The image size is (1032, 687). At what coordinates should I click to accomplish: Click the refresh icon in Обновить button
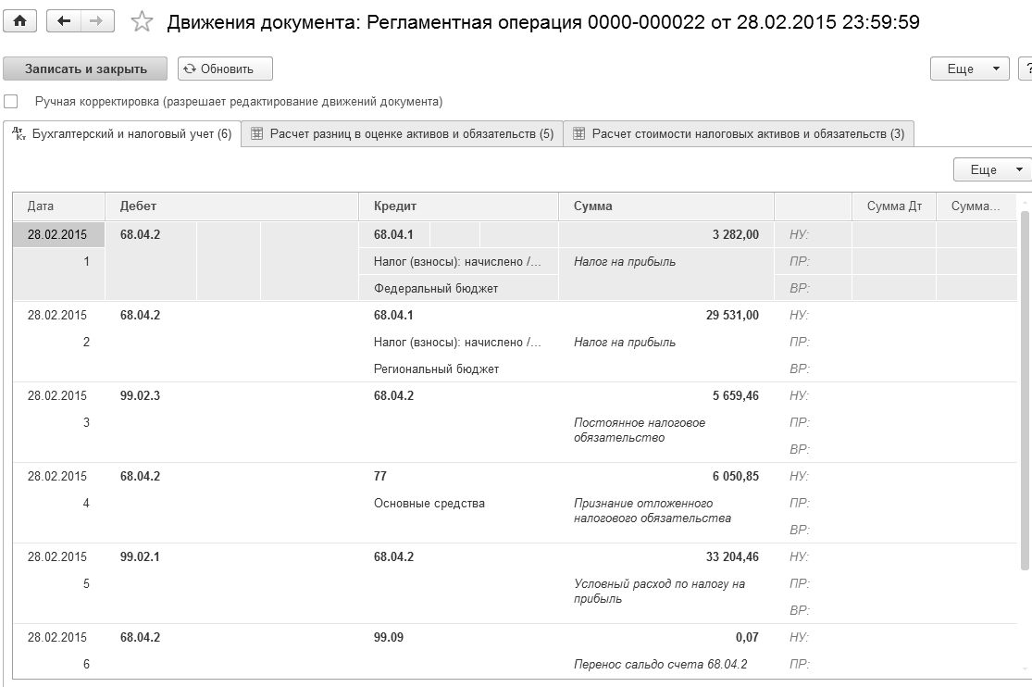tap(190, 69)
